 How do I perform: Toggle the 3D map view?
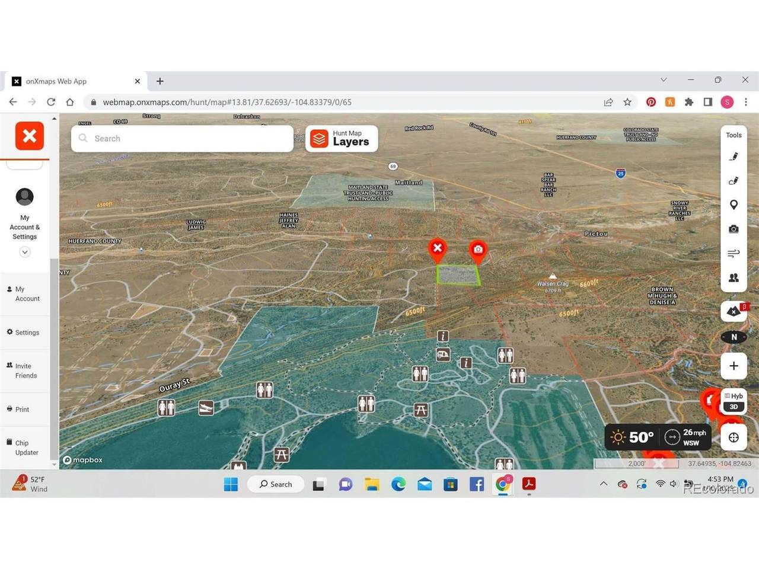click(734, 407)
